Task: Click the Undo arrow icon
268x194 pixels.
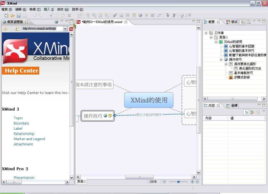Action: tap(35, 15)
